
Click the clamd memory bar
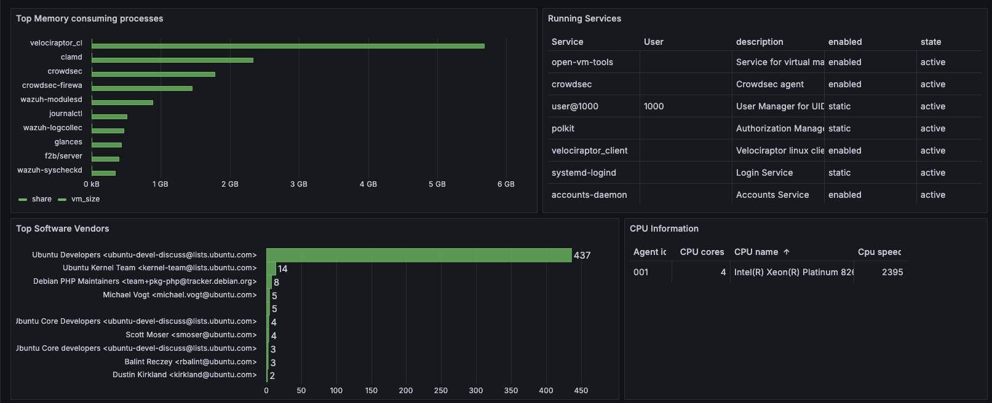point(172,60)
